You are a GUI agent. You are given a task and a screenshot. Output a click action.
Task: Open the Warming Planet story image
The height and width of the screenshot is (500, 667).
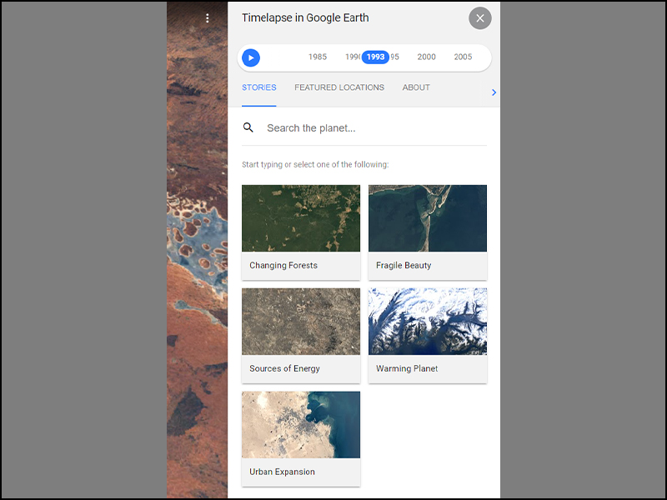coord(428,322)
